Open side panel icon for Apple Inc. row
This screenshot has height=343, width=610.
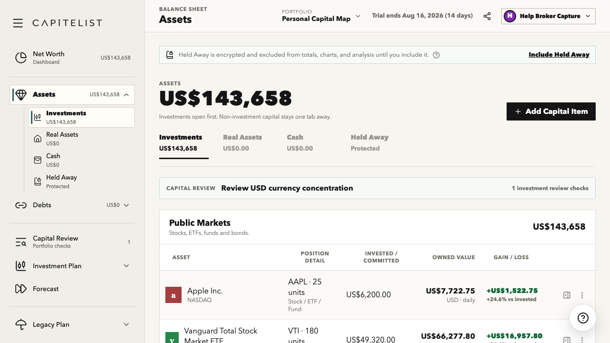[x=567, y=295]
